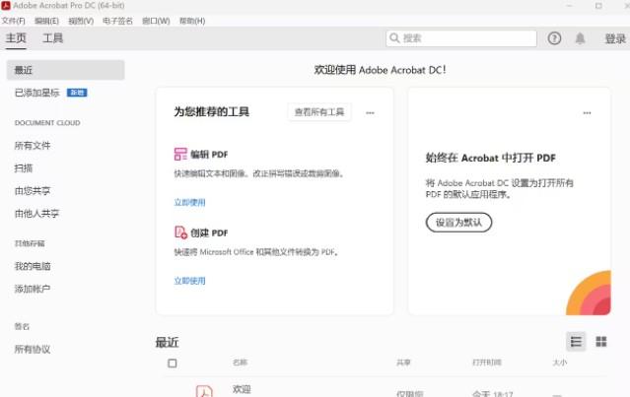Open 我的电脑 in the sidebar
The image size is (630, 397).
coord(33,266)
